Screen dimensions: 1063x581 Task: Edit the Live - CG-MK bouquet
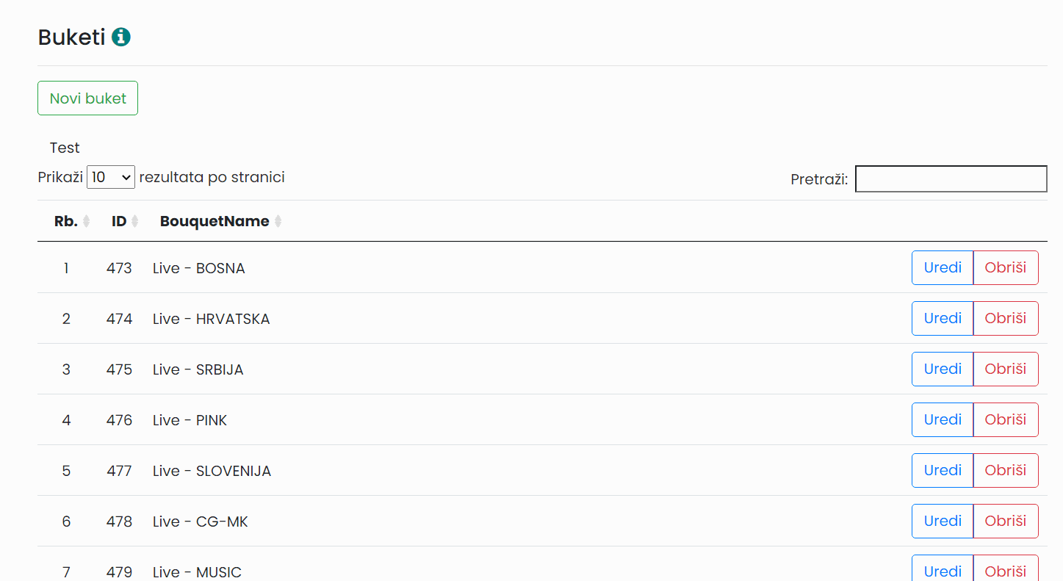tap(943, 521)
